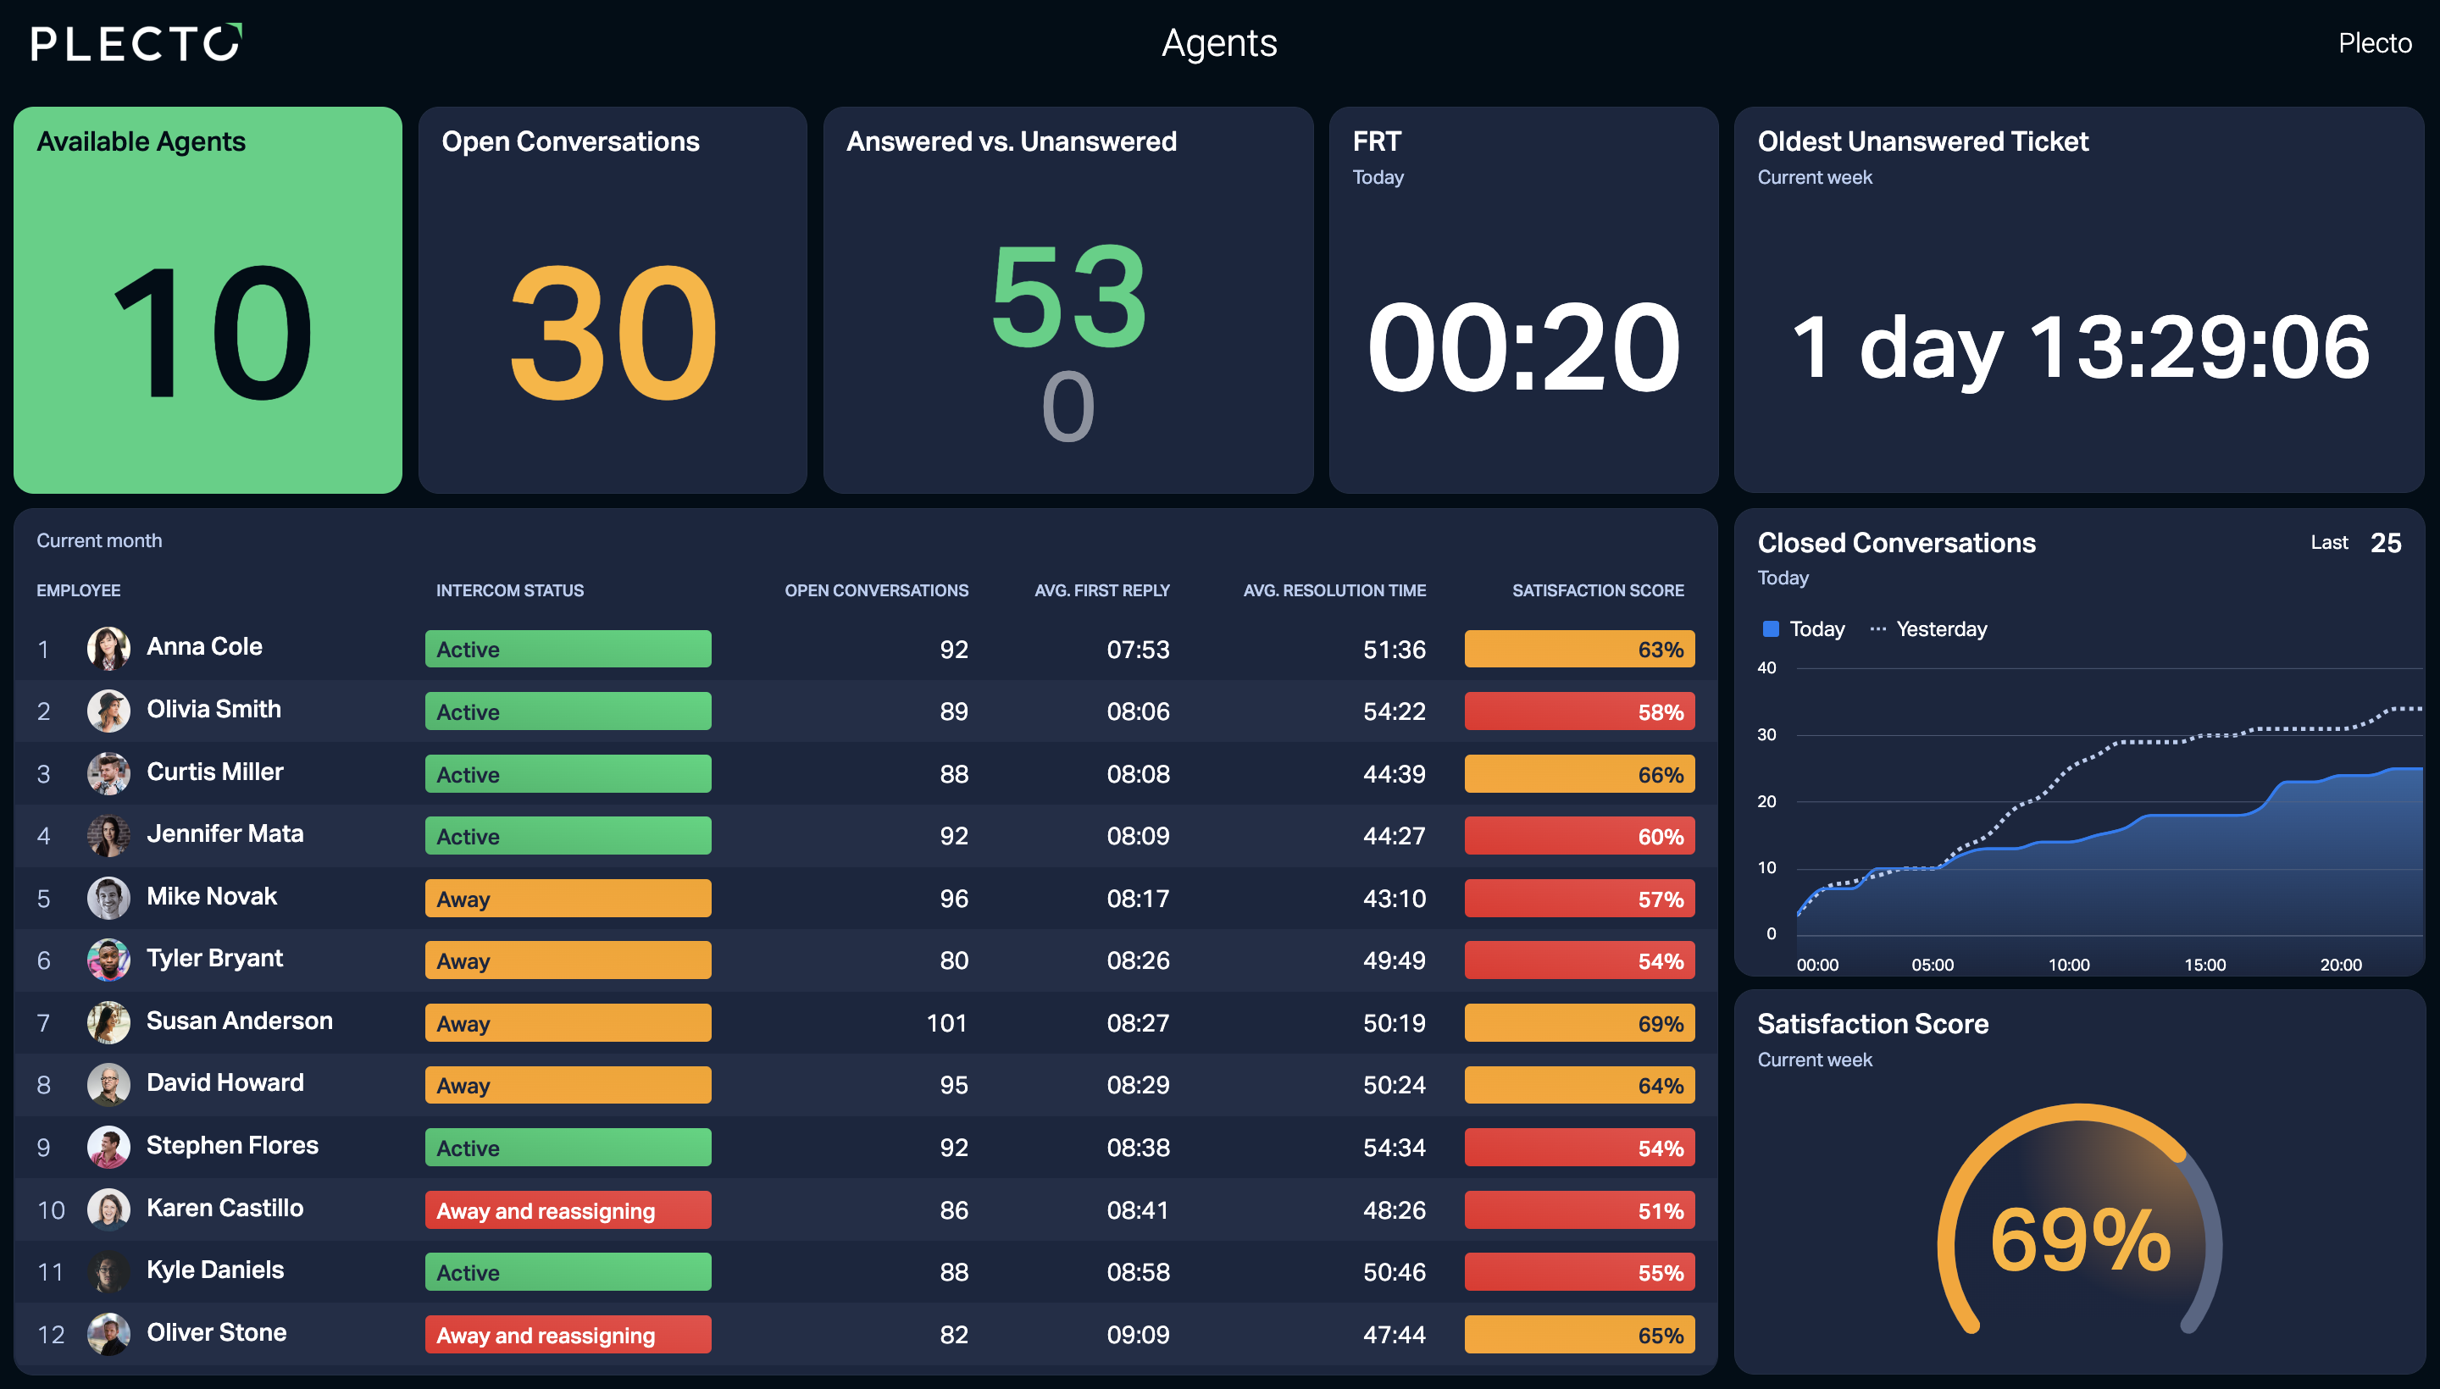The image size is (2440, 1389).
Task: Click Susan Anderson's 69% satisfaction bar
Action: point(1579,1022)
